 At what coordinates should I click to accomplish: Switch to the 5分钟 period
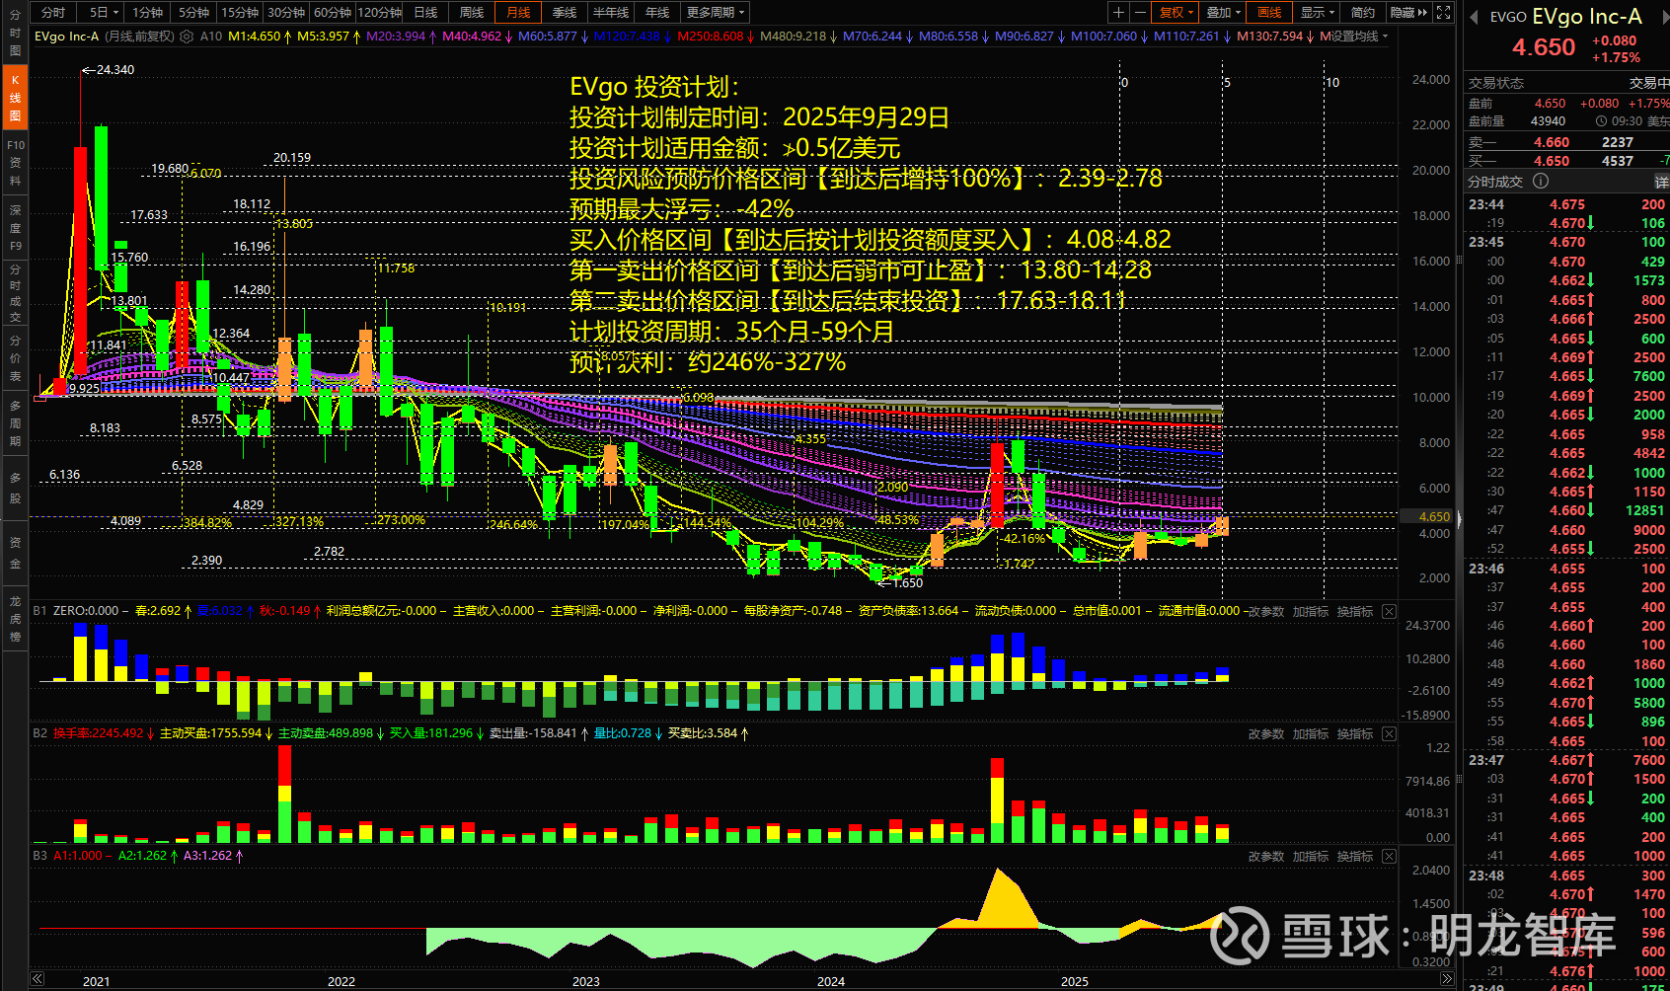[x=194, y=13]
